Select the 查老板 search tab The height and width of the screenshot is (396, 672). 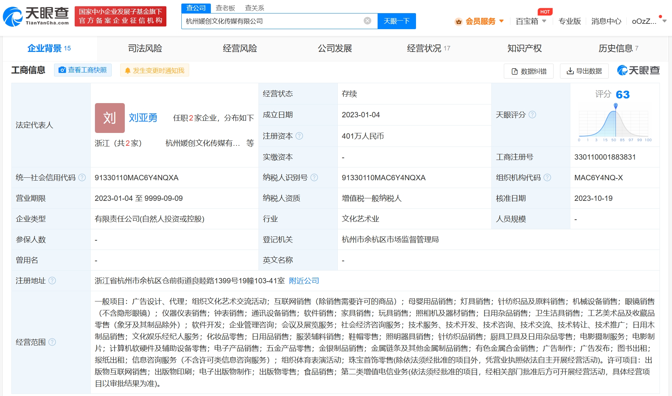(x=225, y=7)
